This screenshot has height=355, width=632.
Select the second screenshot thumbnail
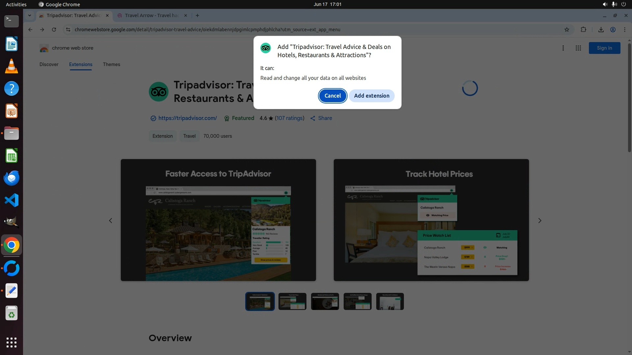(292, 301)
